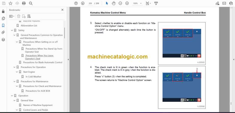This screenshot has width=235, height=113.
Task: Open the find text magnifier
Action: coord(31,3)
